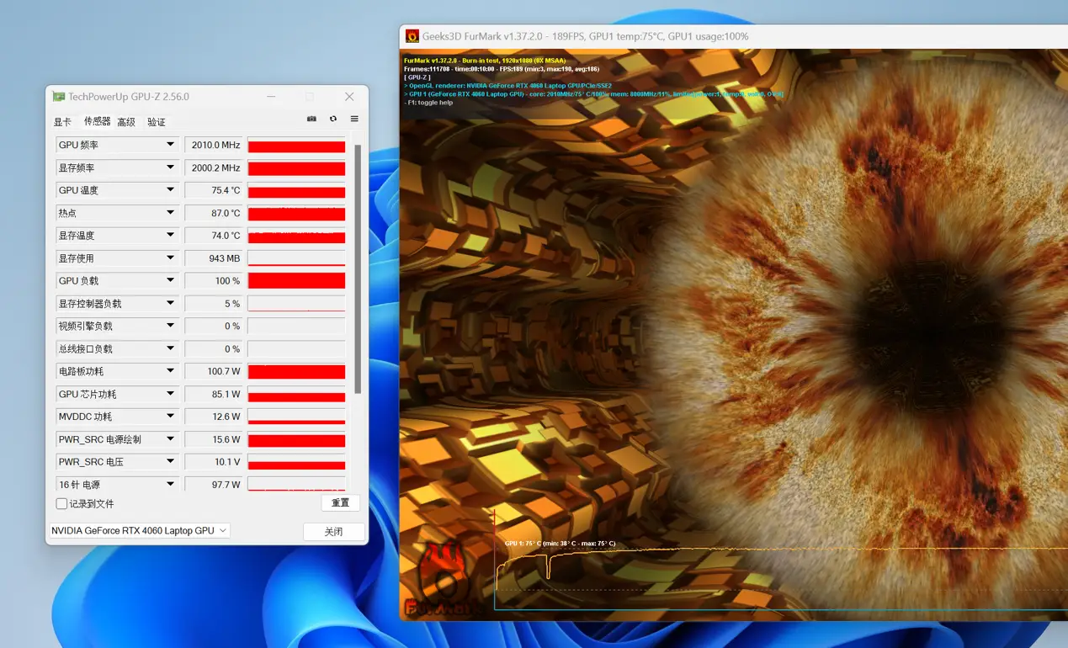Click the sensor list vertical scrollbar
1068x648 pixels.
[x=358, y=269]
